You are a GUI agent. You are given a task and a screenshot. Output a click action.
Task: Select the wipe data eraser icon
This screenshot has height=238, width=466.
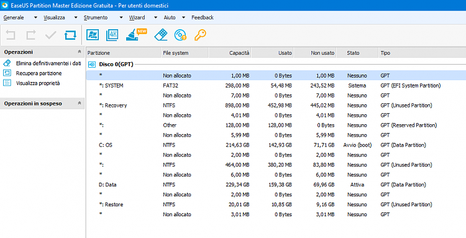[161, 35]
